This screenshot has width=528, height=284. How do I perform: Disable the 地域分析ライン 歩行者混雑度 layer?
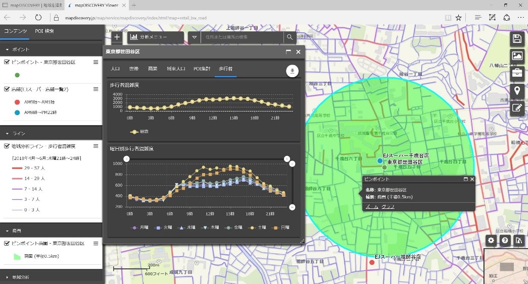(x=7, y=146)
